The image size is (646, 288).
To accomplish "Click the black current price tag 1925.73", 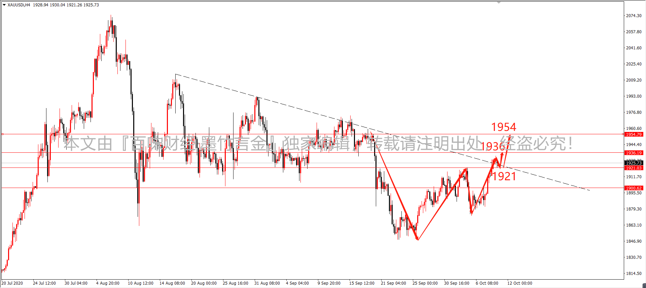I will coord(634,163).
